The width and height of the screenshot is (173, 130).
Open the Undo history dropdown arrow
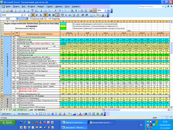click(x=63, y=11)
